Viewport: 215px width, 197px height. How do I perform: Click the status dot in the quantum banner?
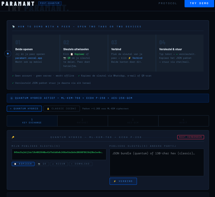(12, 98)
